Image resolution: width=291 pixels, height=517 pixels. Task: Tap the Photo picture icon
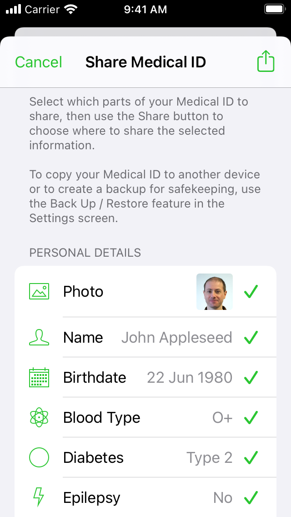click(x=39, y=291)
